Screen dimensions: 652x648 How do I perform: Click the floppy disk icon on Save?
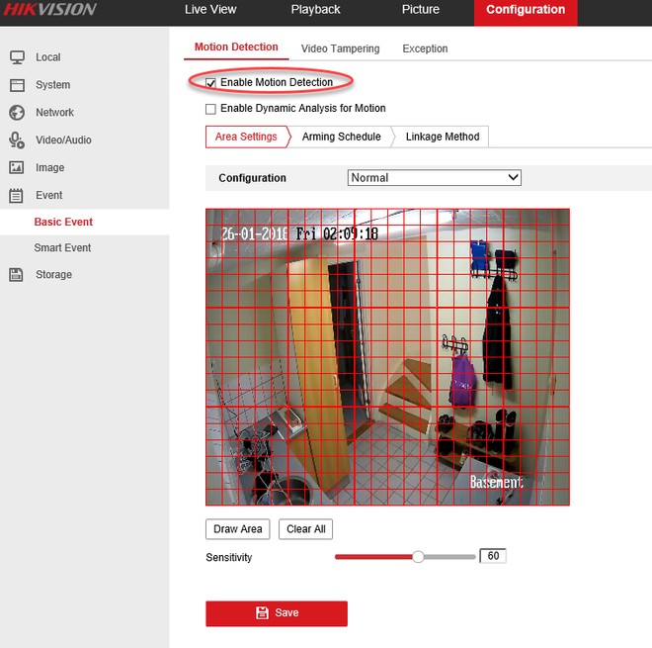pyautogui.click(x=262, y=613)
